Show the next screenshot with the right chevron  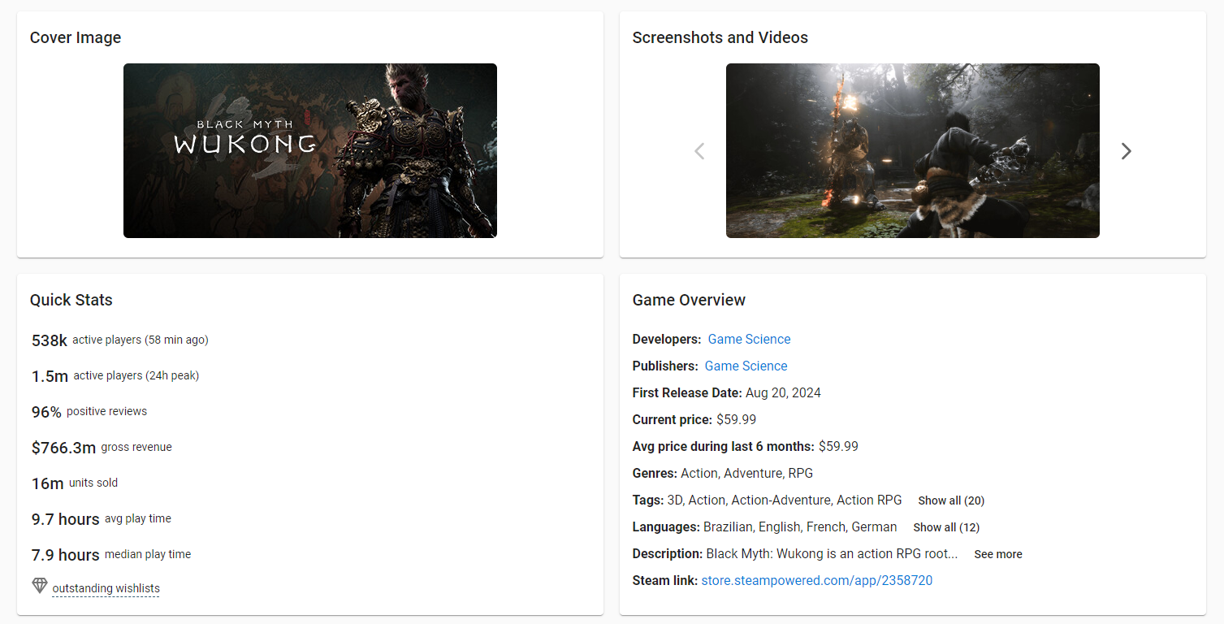1126,151
